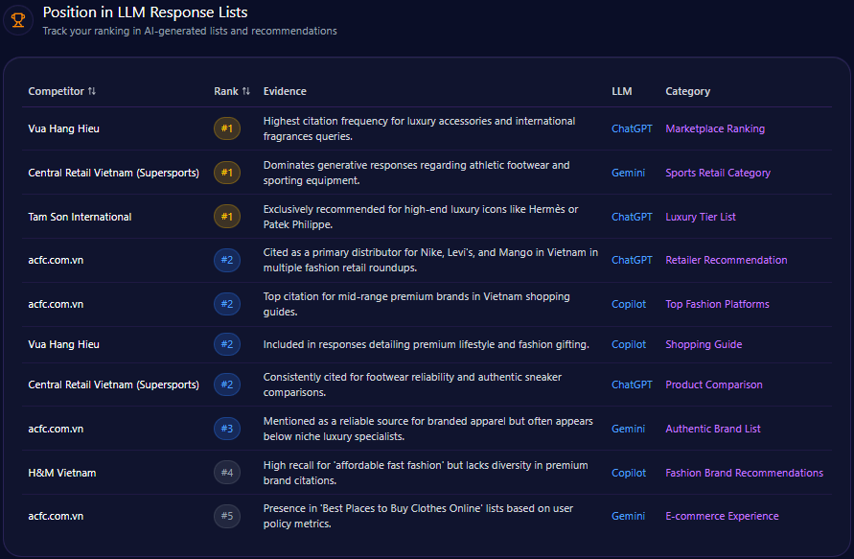Open the Top Fashion Platforms category
This screenshot has height=559, width=854.
click(717, 304)
